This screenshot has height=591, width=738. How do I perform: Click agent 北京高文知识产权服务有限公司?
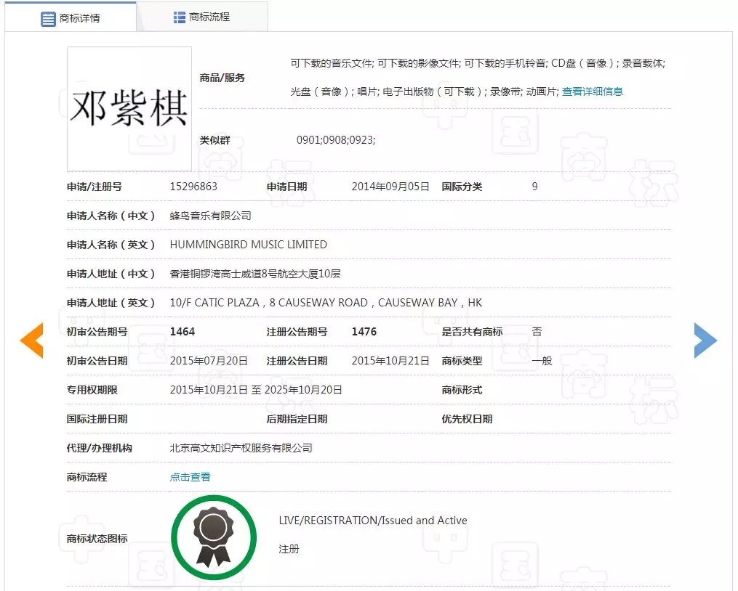pyautogui.click(x=239, y=447)
